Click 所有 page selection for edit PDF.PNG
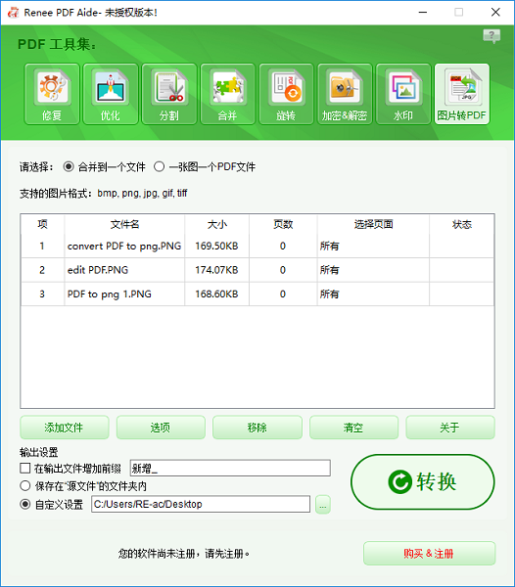The height and width of the screenshot is (587, 515). (373, 270)
